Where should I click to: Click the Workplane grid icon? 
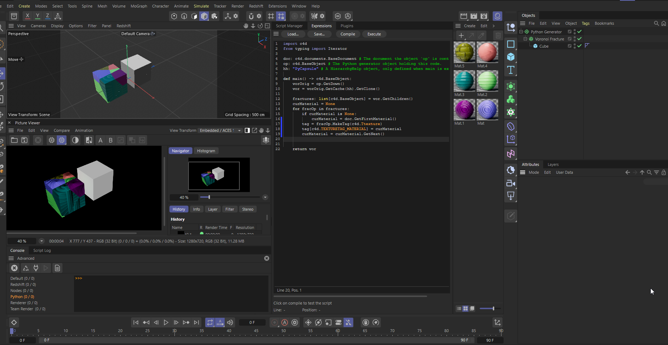[271, 16]
